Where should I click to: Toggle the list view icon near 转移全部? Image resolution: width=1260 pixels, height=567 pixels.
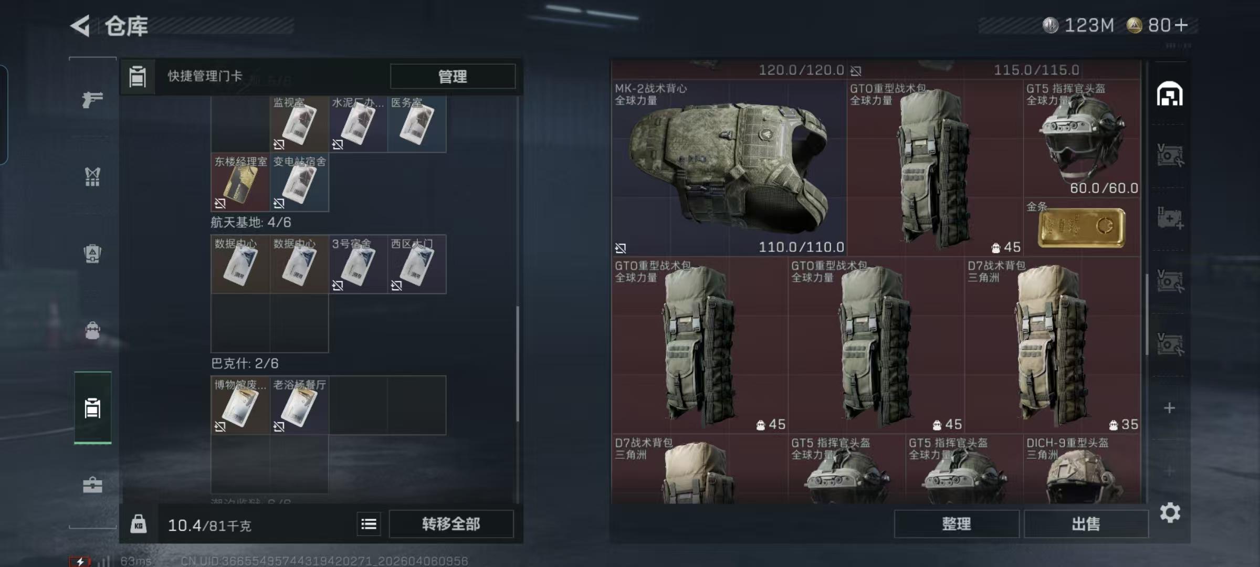tap(369, 524)
